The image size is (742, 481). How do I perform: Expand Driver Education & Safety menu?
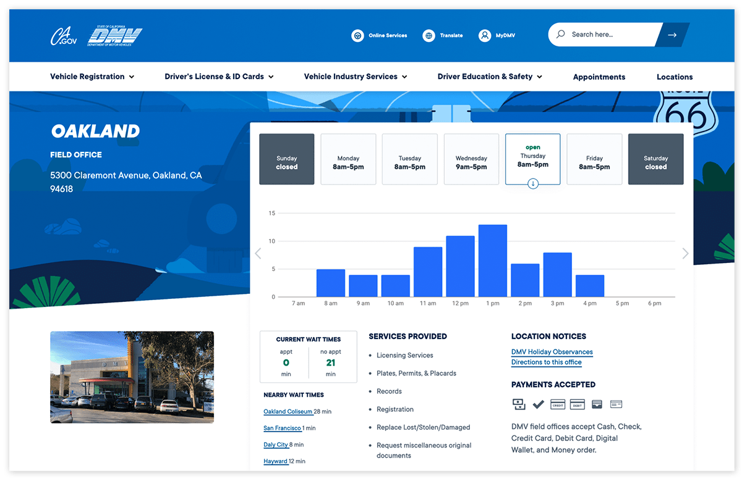pos(490,77)
